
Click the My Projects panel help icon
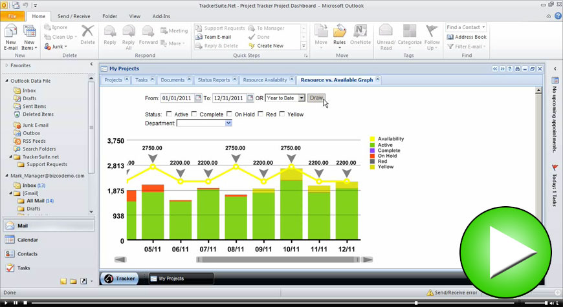tap(509, 69)
